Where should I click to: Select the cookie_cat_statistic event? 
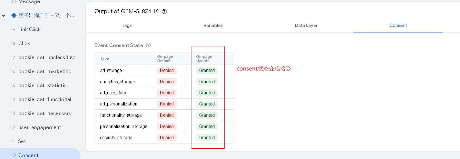[x=43, y=86]
